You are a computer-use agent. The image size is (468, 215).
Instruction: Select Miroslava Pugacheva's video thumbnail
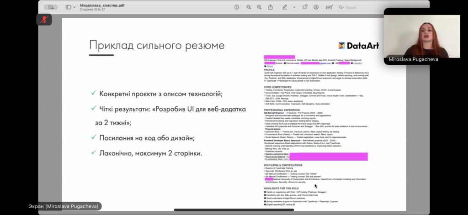[x=422, y=36]
